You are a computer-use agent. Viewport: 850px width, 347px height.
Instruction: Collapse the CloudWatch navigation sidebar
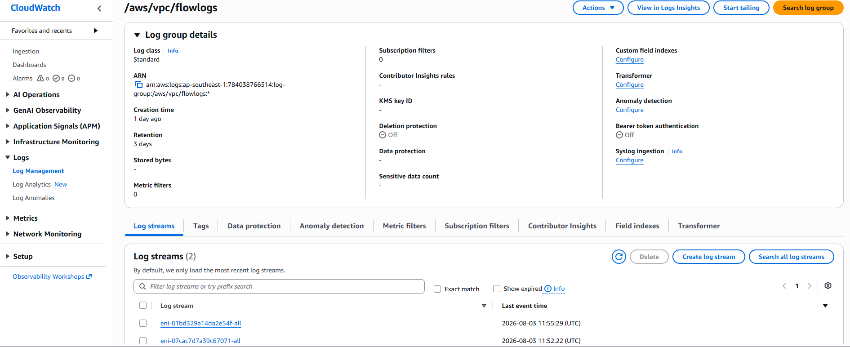pyautogui.click(x=99, y=8)
